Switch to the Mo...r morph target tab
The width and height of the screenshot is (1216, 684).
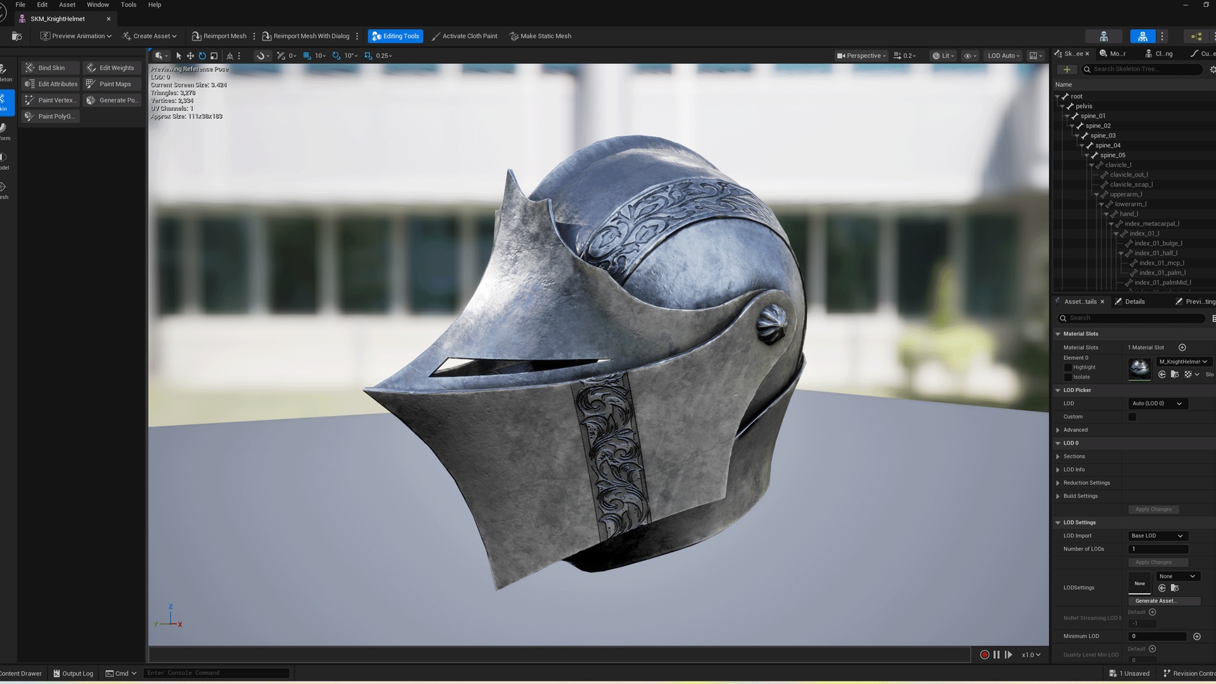click(x=1113, y=54)
